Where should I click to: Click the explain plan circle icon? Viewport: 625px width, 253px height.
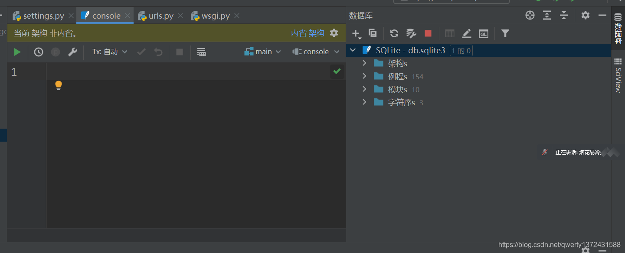[x=56, y=52]
